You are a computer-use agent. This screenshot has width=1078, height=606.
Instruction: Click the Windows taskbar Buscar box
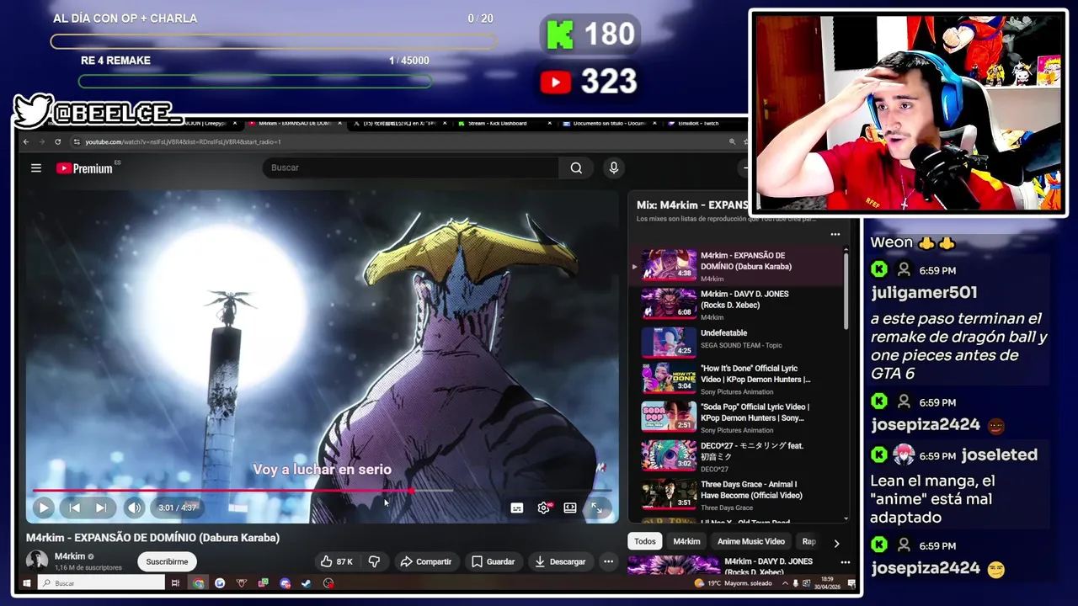tap(101, 583)
